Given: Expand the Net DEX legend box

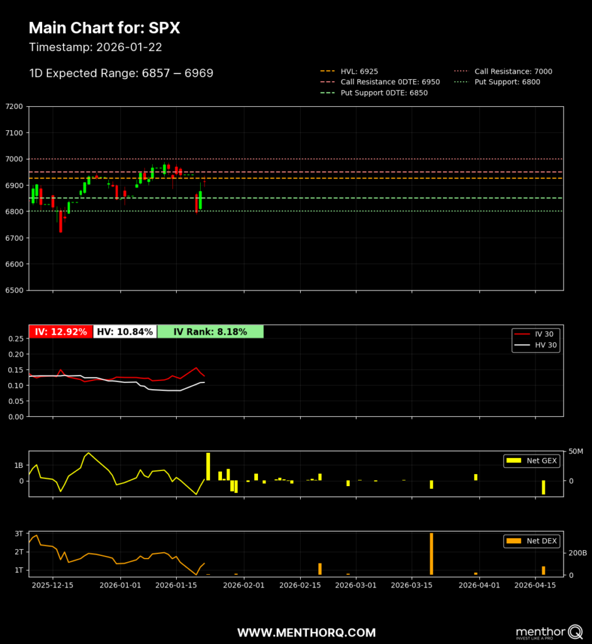Looking at the screenshot, I should point(532,541).
